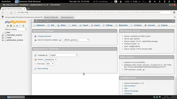
Task: Click help icon next to PHP extension mysqli
Action: (144, 70)
